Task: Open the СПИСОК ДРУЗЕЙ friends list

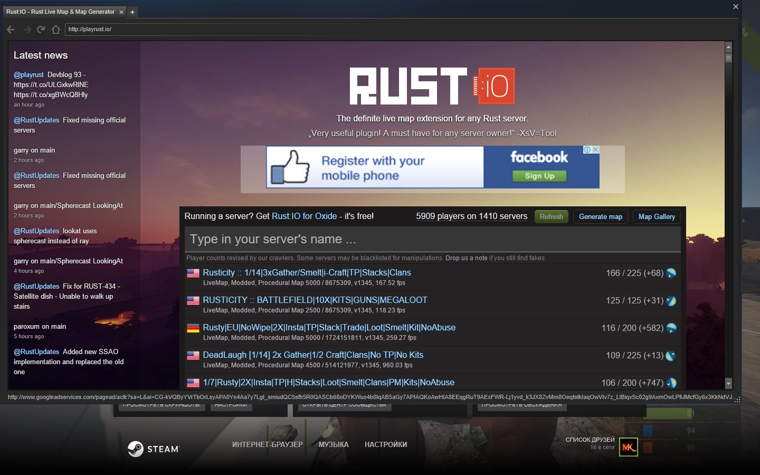Action: tap(590, 440)
